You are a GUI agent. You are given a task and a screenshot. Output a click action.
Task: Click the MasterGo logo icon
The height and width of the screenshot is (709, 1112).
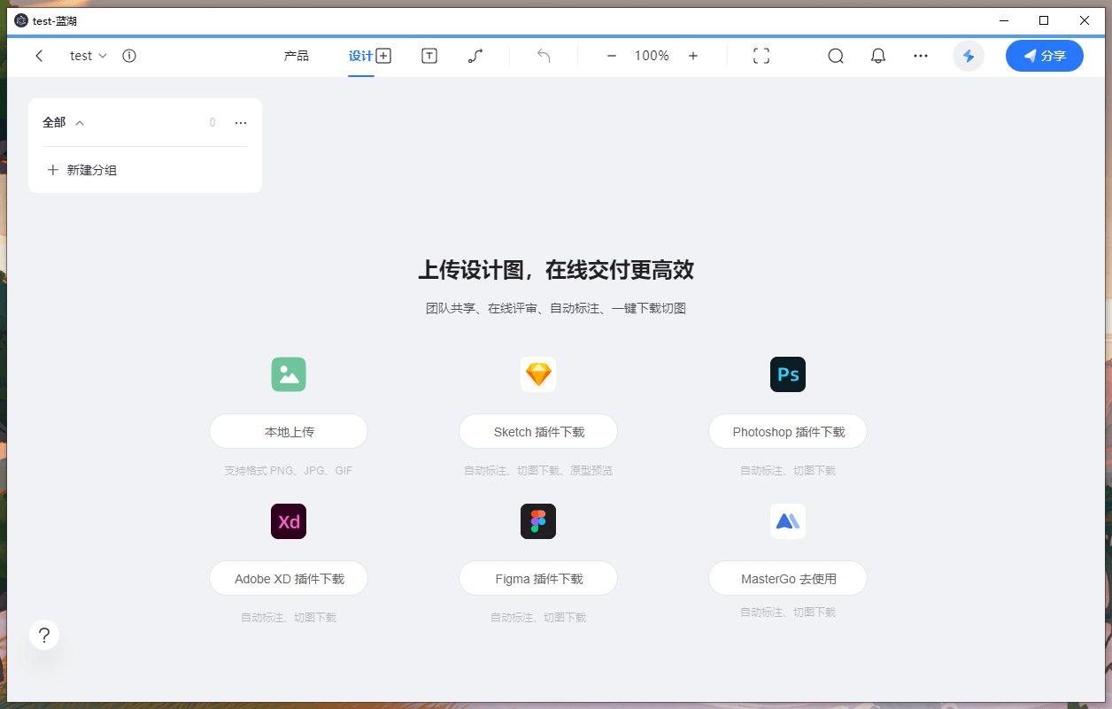[x=788, y=521]
